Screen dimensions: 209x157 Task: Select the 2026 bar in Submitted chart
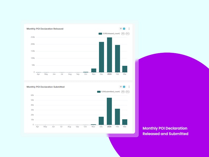109,111
